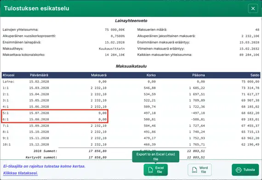Click balance 75 000,00 in Laina row
This screenshot has width=262, height=180.
point(251,82)
